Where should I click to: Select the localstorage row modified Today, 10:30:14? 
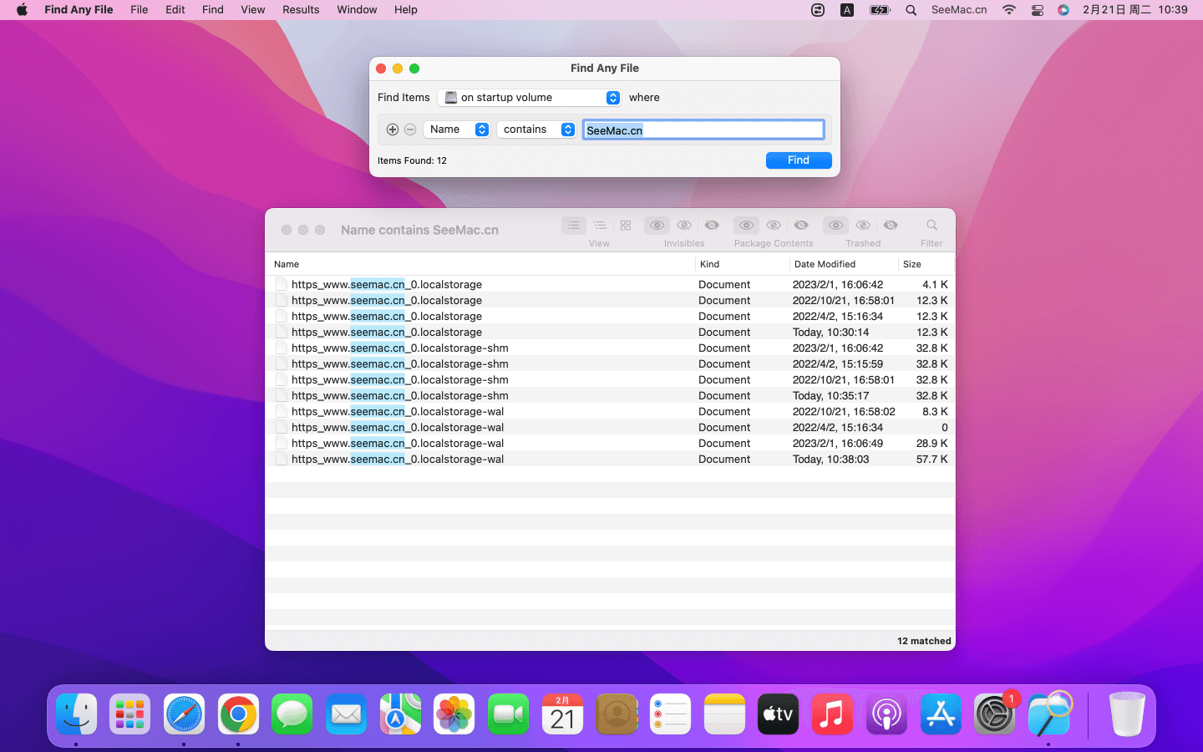click(611, 332)
